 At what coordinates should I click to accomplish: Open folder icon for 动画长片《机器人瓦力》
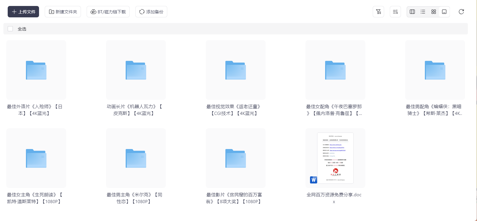(x=136, y=70)
